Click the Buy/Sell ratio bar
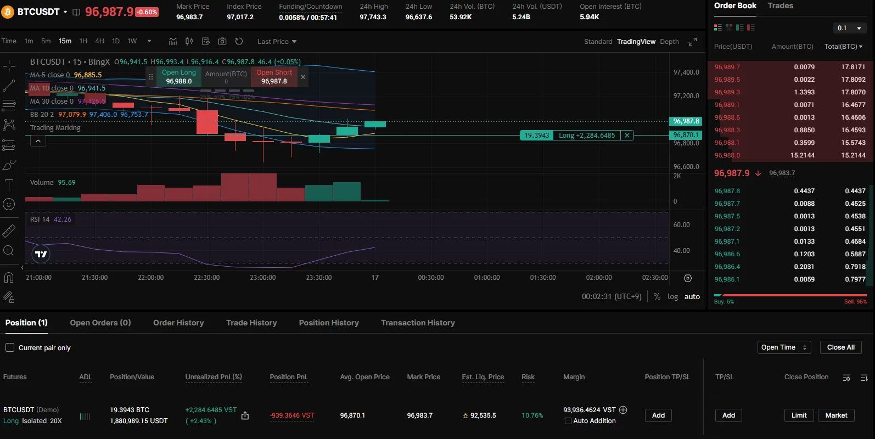The height and width of the screenshot is (439, 875). click(790, 295)
